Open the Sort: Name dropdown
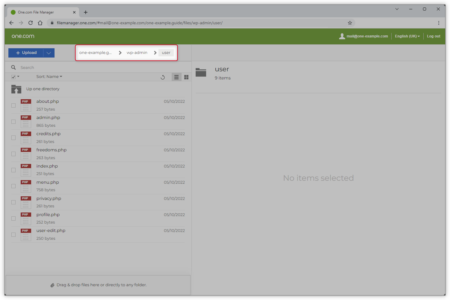The height and width of the screenshot is (300, 450). 49,77
